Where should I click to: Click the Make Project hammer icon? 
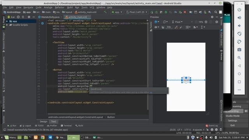point(105,12)
